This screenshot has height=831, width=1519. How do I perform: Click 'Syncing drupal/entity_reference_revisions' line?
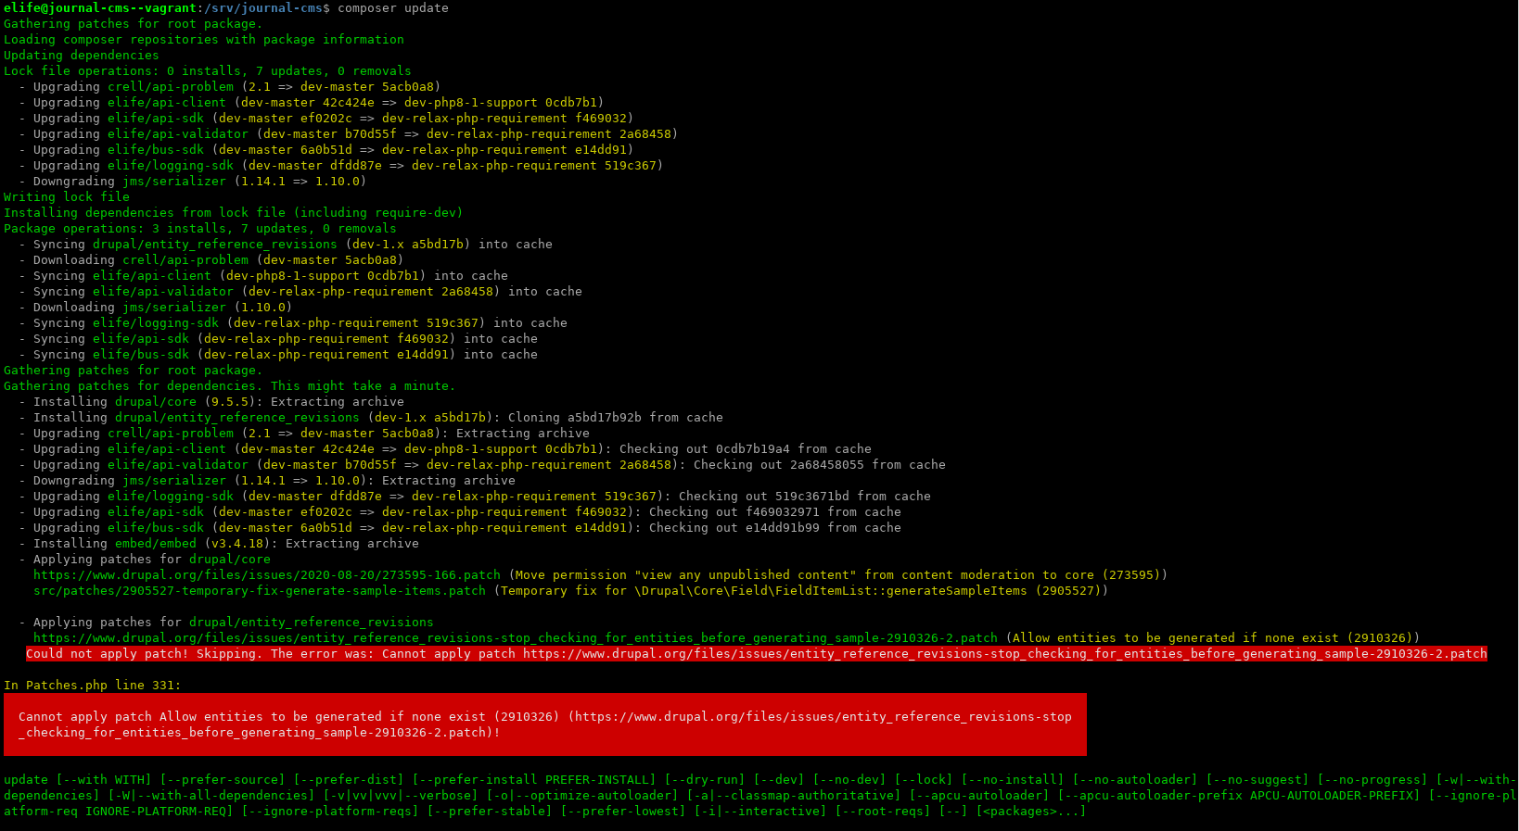coord(286,245)
